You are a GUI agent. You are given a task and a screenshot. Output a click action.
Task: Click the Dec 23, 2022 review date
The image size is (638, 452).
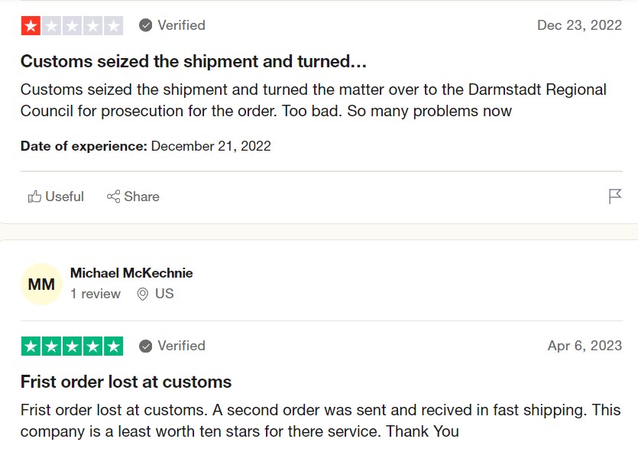[579, 25]
